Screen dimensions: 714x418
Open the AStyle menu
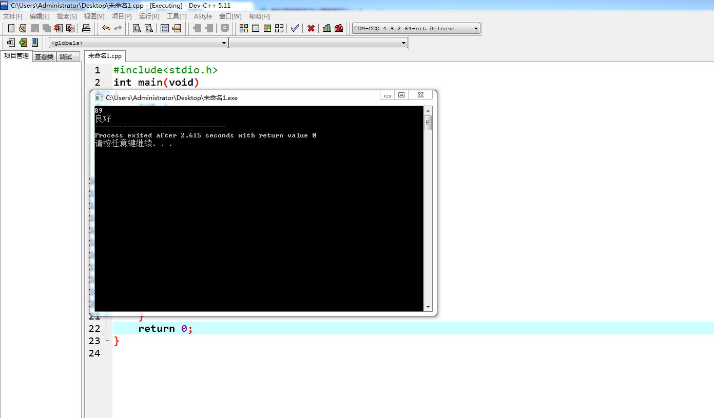coord(203,16)
